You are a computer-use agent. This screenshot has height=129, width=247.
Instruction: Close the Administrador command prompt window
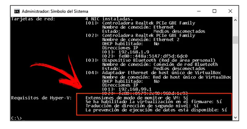[230, 11]
